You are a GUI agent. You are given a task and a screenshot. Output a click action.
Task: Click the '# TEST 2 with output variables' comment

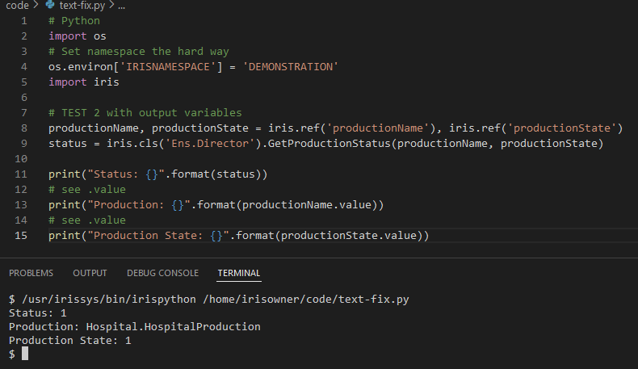[145, 112]
